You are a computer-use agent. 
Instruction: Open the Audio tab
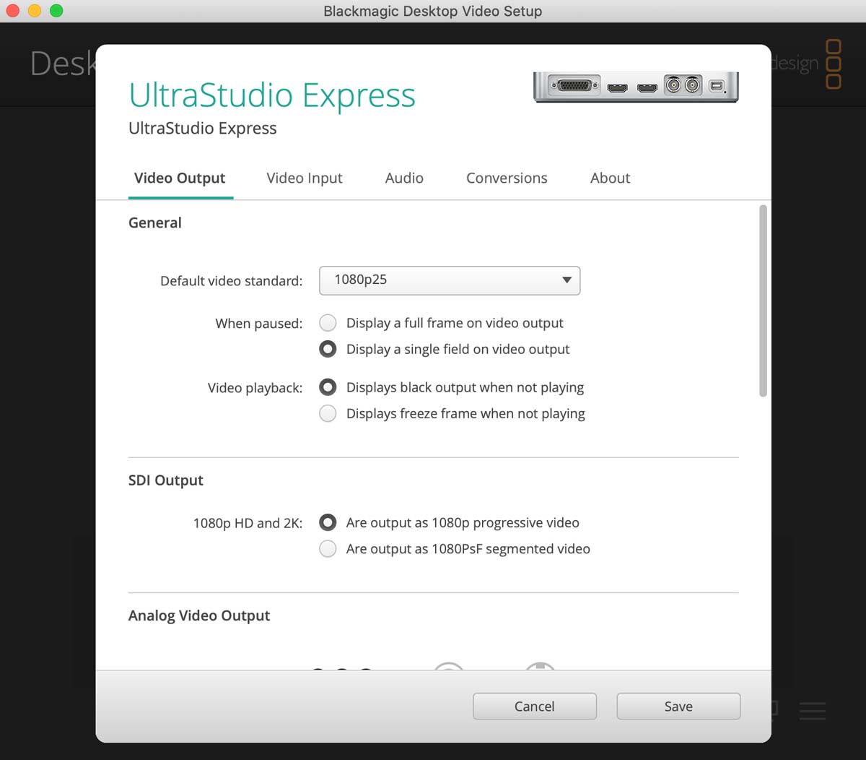coord(404,178)
